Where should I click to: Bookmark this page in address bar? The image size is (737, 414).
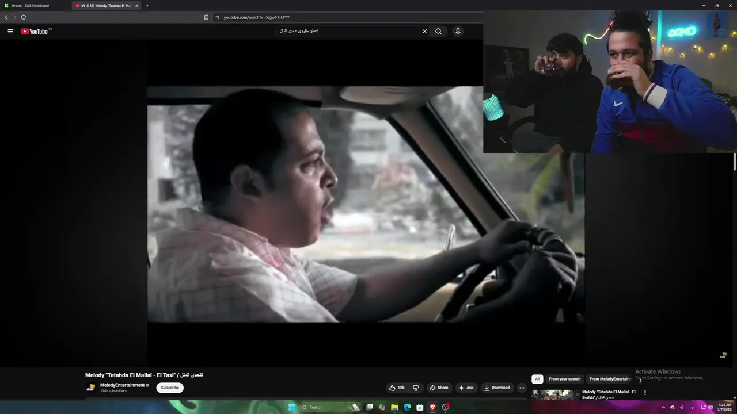tap(206, 17)
